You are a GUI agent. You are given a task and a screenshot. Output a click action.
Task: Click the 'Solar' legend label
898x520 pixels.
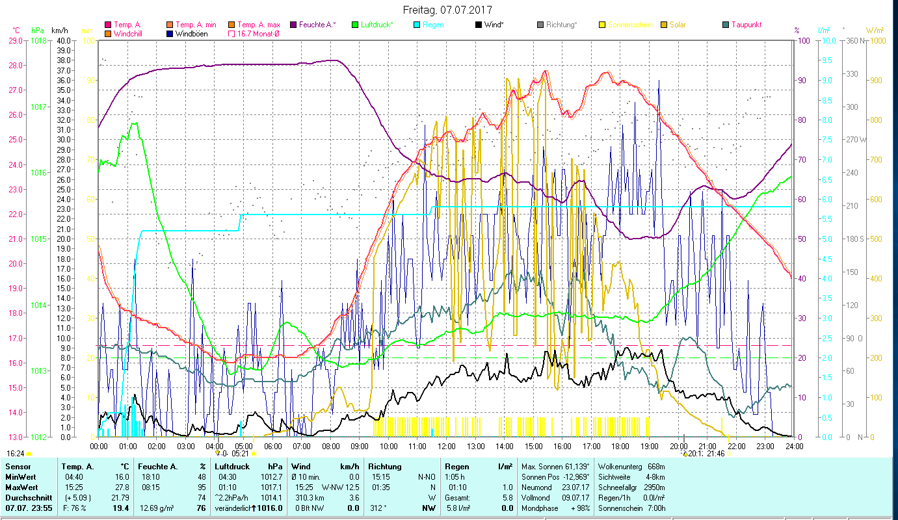678,25
